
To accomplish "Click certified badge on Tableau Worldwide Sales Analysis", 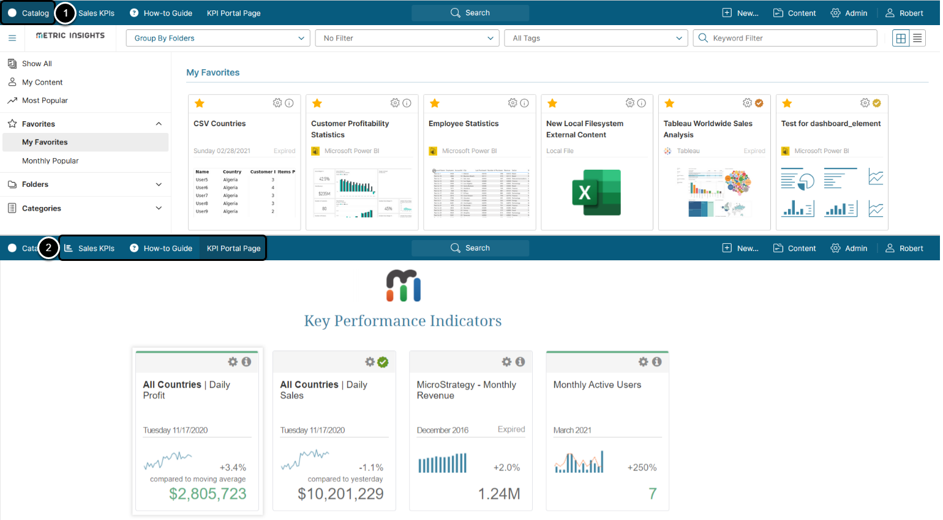I will click(759, 103).
